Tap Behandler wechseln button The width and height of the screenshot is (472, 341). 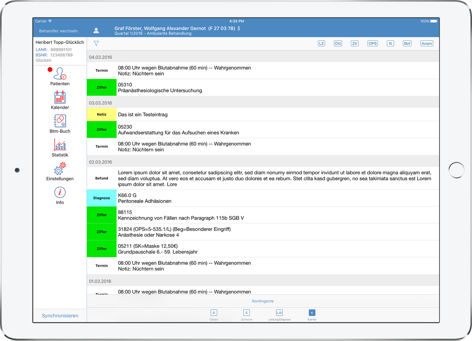[59, 31]
